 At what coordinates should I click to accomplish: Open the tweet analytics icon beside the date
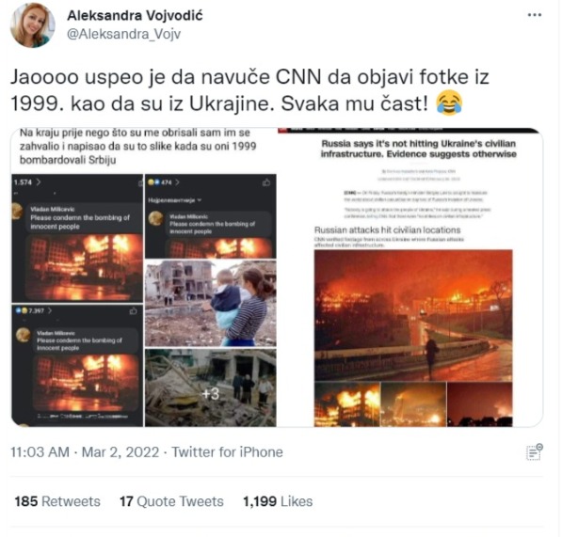(x=535, y=451)
